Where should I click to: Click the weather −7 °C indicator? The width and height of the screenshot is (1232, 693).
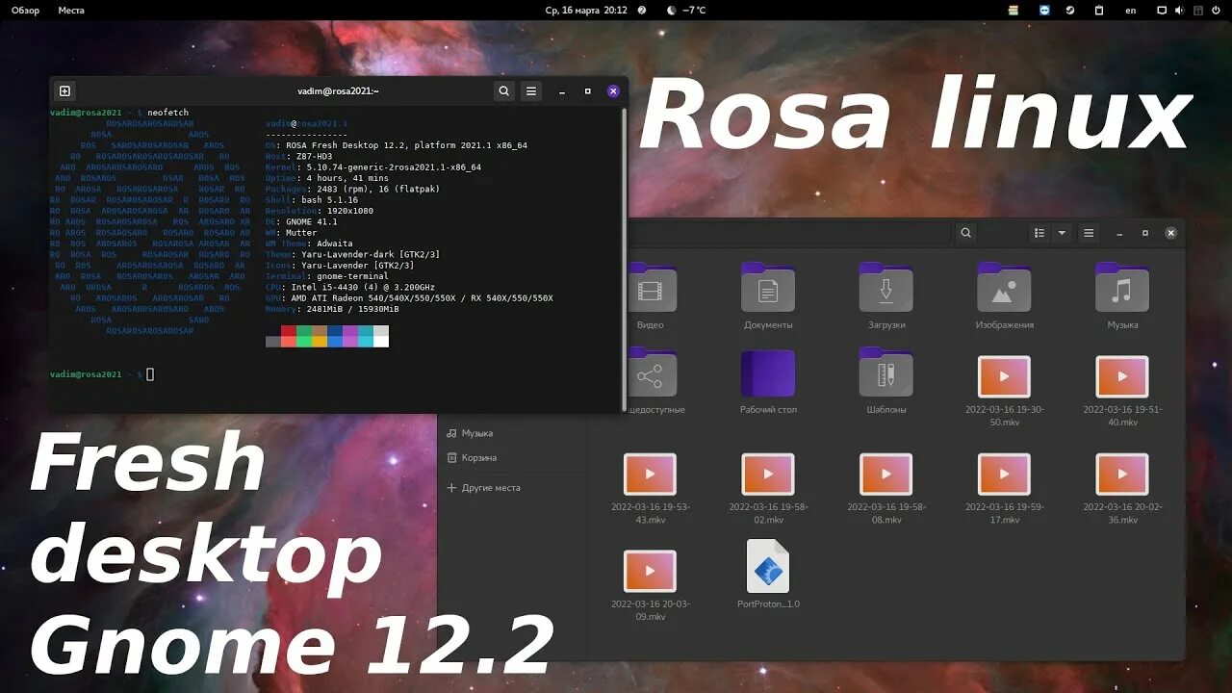click(686, 11)
